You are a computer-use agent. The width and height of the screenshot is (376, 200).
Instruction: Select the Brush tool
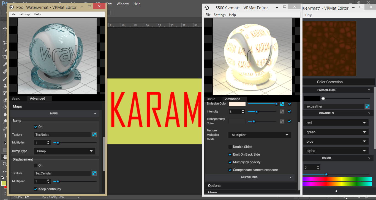click(x=5, y=78)
